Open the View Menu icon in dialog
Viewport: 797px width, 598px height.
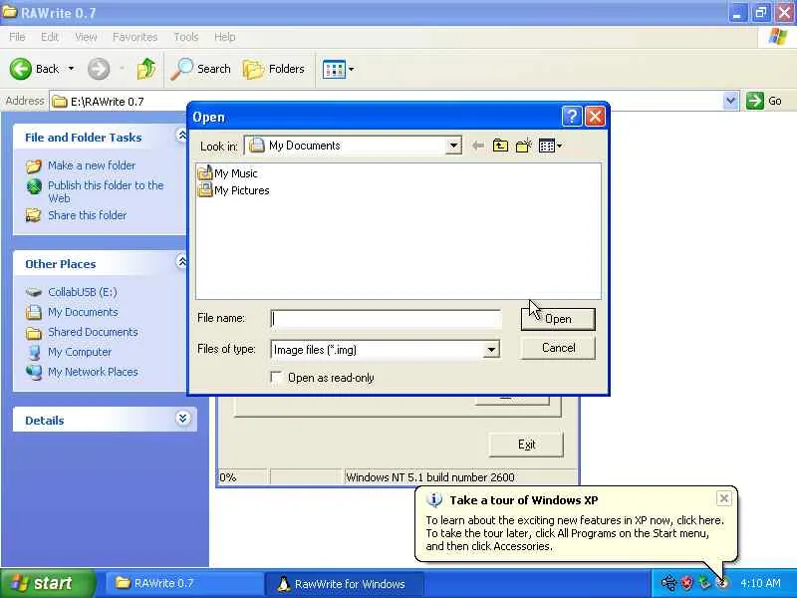pos(550,146)
